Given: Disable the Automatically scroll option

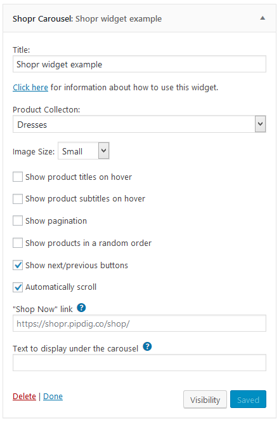Looking at the screenshot, I should point(18,287).
